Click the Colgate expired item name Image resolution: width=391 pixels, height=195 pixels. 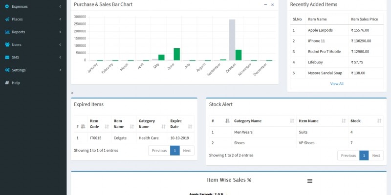tap(120, 138)
